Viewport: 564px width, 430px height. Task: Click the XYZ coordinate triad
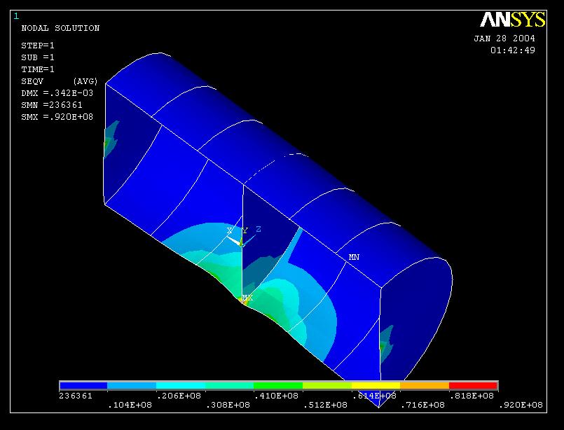(x=243, y=237)
